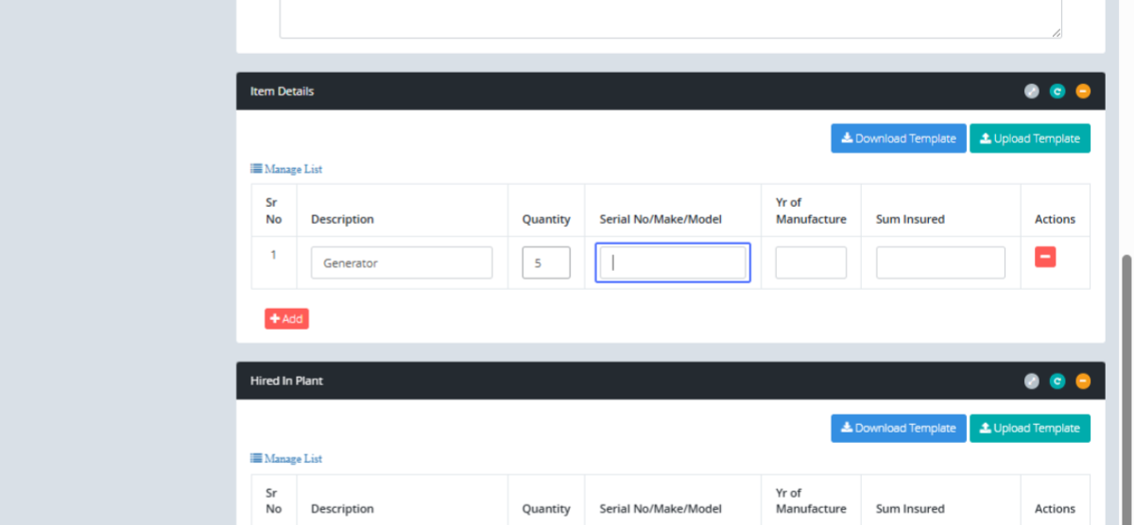
Task: Open the Manage List link under Hired In Plant
Action: point(286,459)
